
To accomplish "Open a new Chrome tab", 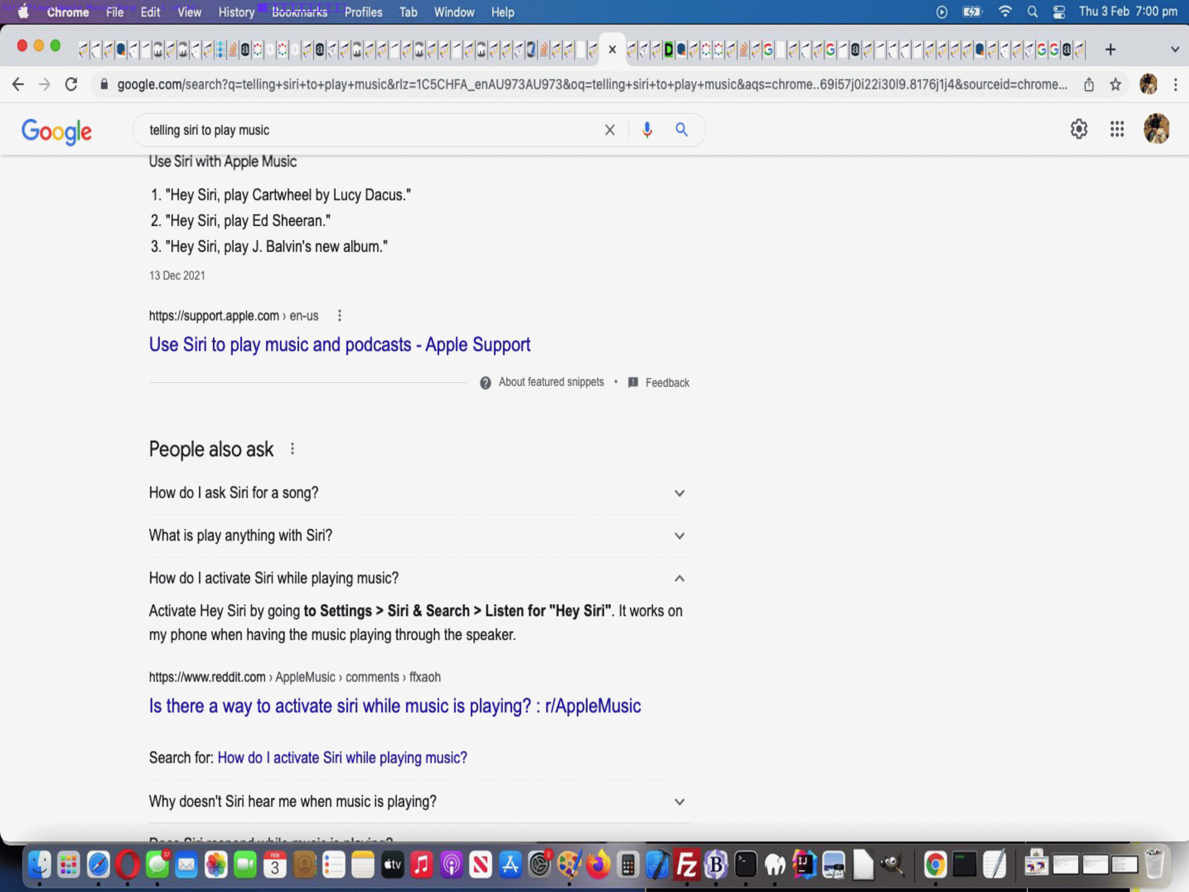I will click(x=1110, y=50).
